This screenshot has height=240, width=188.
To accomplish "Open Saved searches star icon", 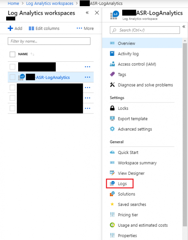I will coord(112,204).
